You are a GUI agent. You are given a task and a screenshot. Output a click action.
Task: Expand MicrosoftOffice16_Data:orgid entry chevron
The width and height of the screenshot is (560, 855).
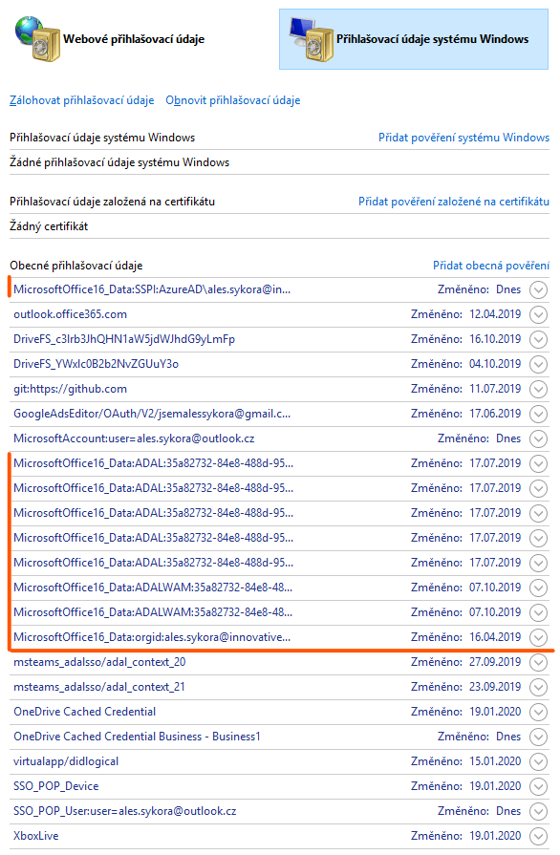click(x=538, y=637)
